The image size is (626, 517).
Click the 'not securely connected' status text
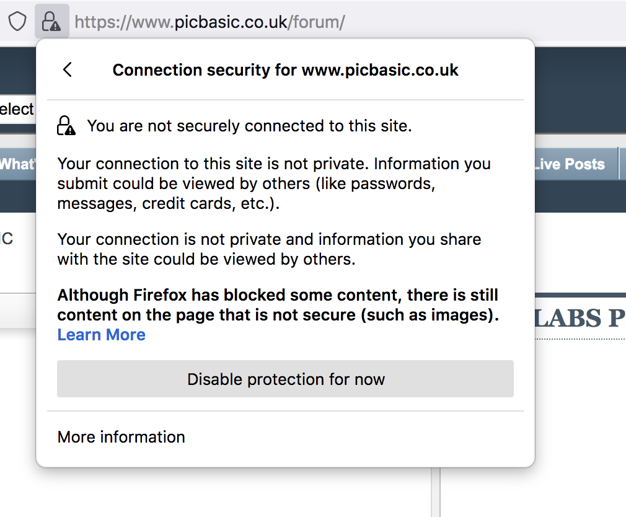pyautogui.click(x=249, y=126)
